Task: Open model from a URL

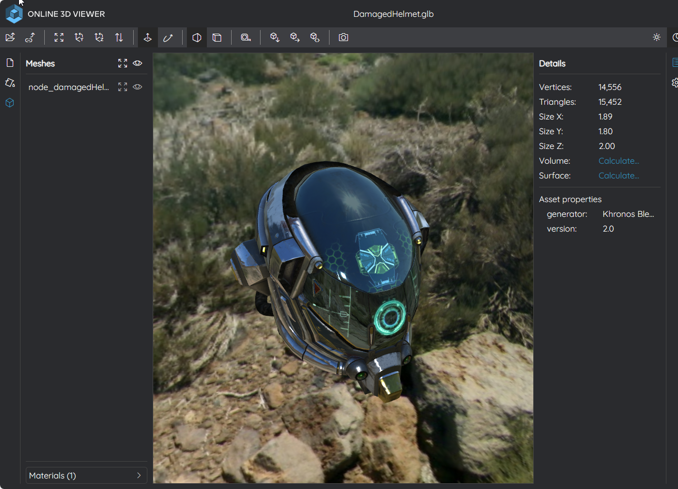Action: coord(30,37)
